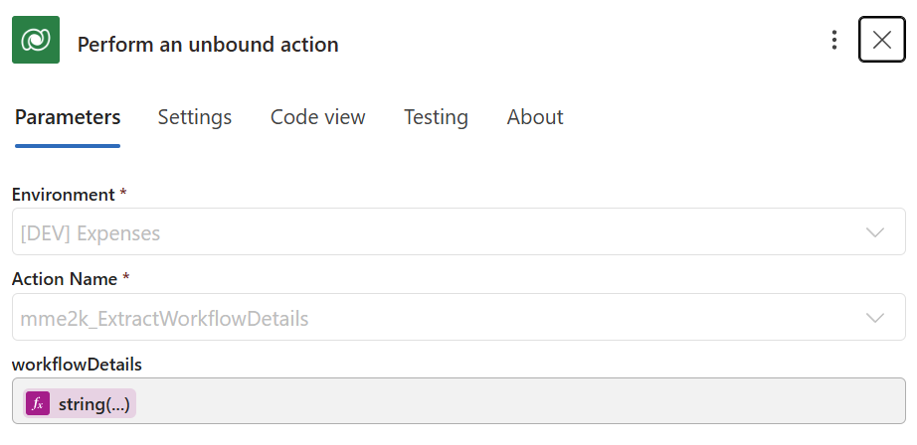Select the Testing tab
This screenshot has height=445, width=917.
coord(436,117)
